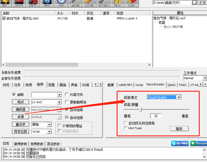Click the browse '...' output path button
This screenshot has width=207, height=162.
click(x=194, y=3)
